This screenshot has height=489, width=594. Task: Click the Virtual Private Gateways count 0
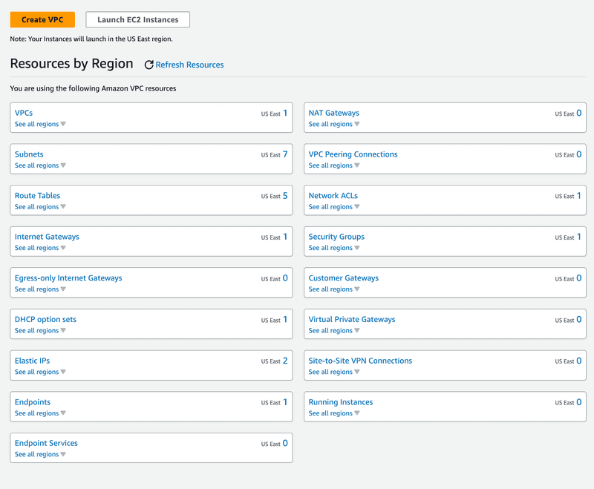pos(579,319)
